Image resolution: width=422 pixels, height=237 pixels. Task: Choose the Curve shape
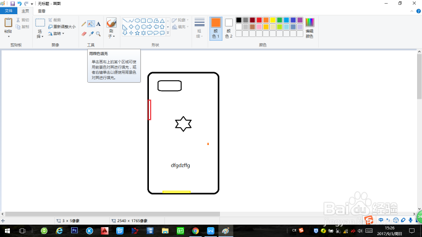[x=131, y=20]
